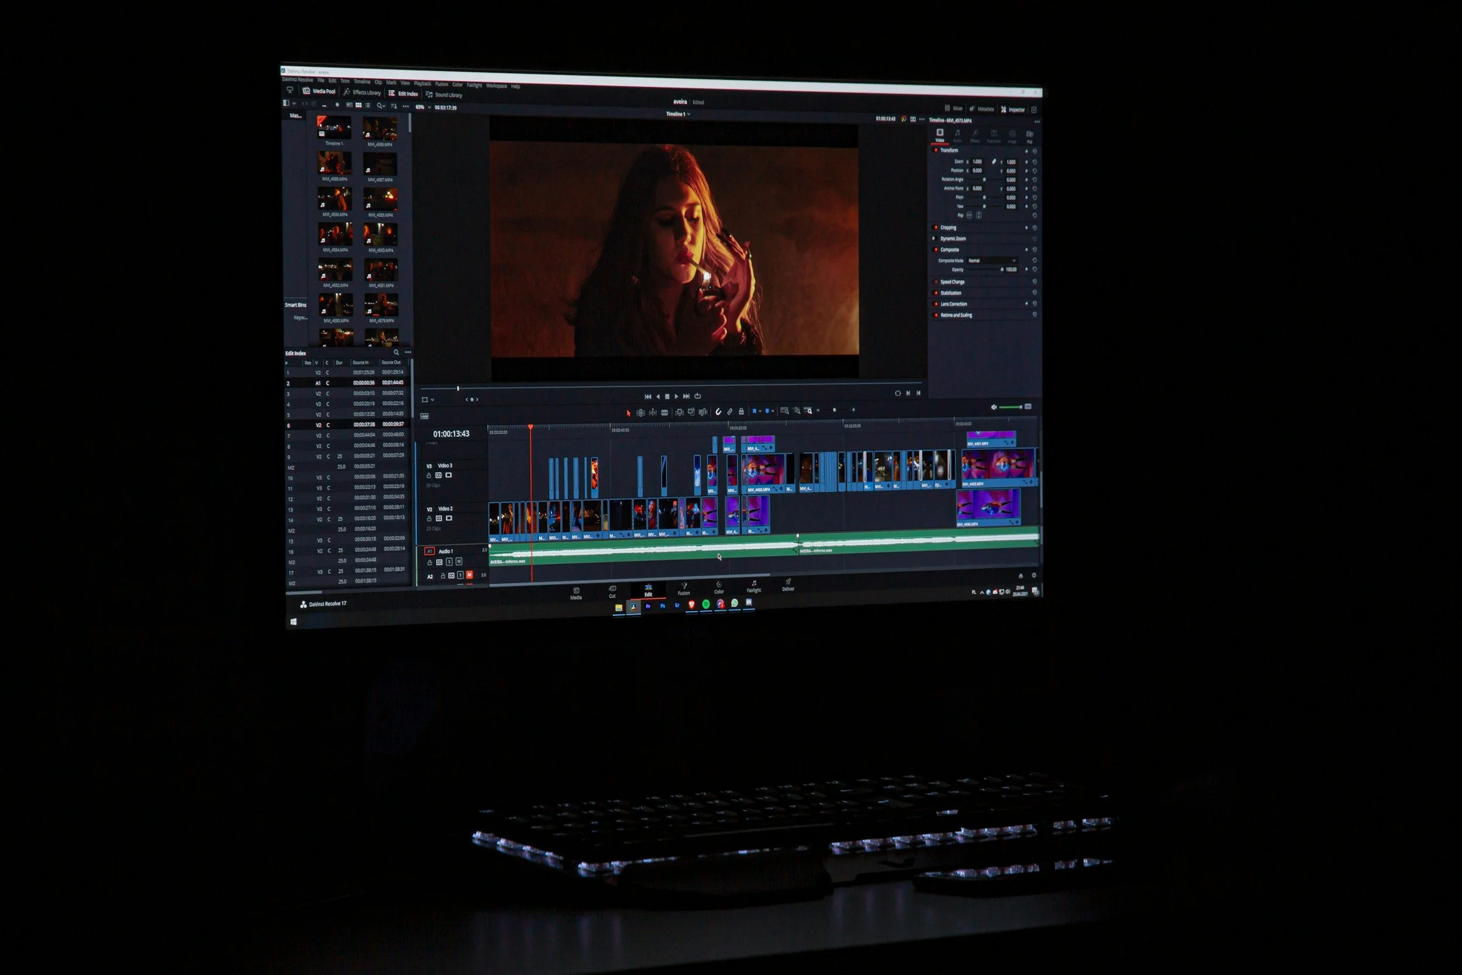The image size is (1462, 975).
Task: Toggle the Stabilization enable switch
Action: point(936,293)
